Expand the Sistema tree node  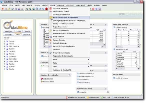(4, 41)
